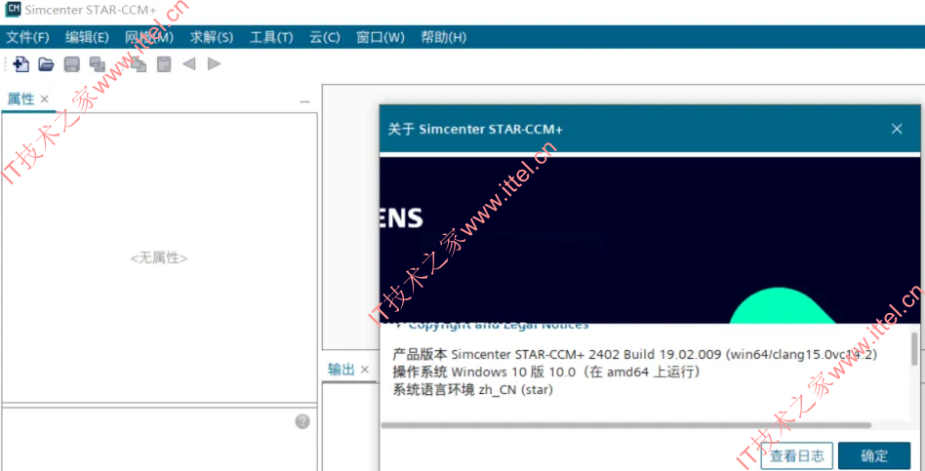The width and height of the screenshot is (925, 471).
Task: Click the about dialog horizontal scrollbar
Action: (x=625, y=425)
